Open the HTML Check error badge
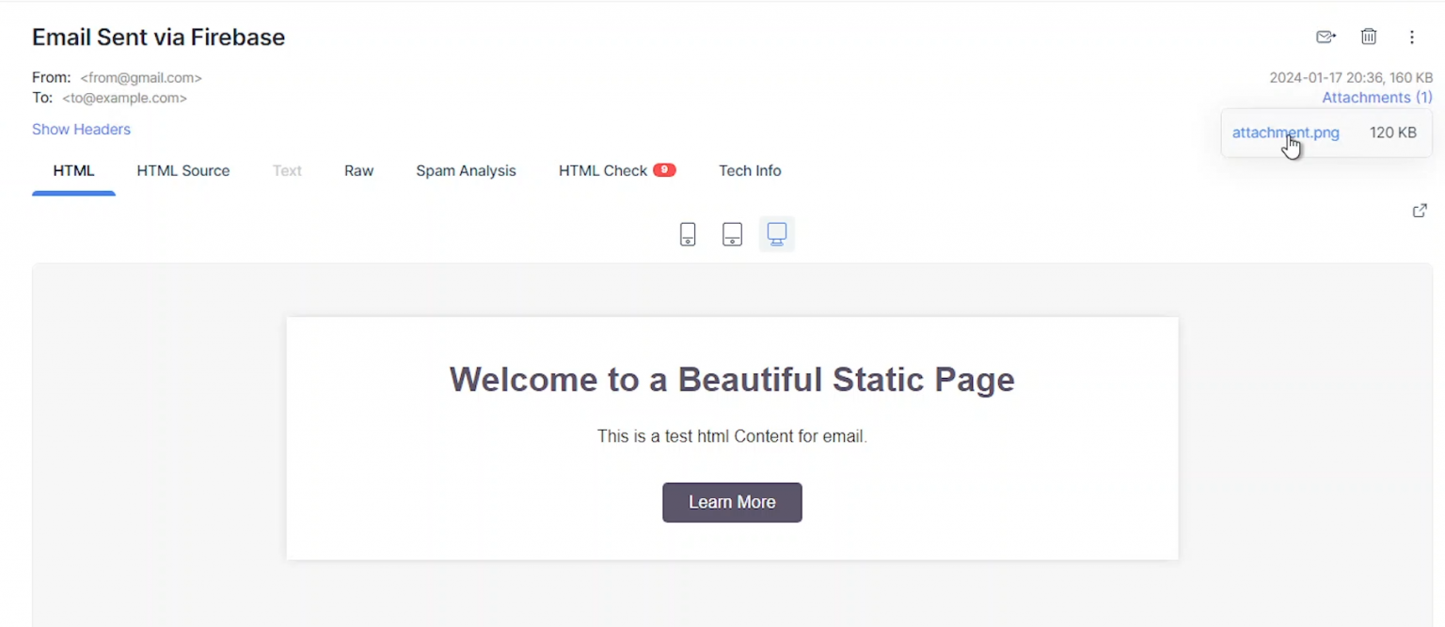The height and width of the screenshot is (627, 1445). [663, 170]
